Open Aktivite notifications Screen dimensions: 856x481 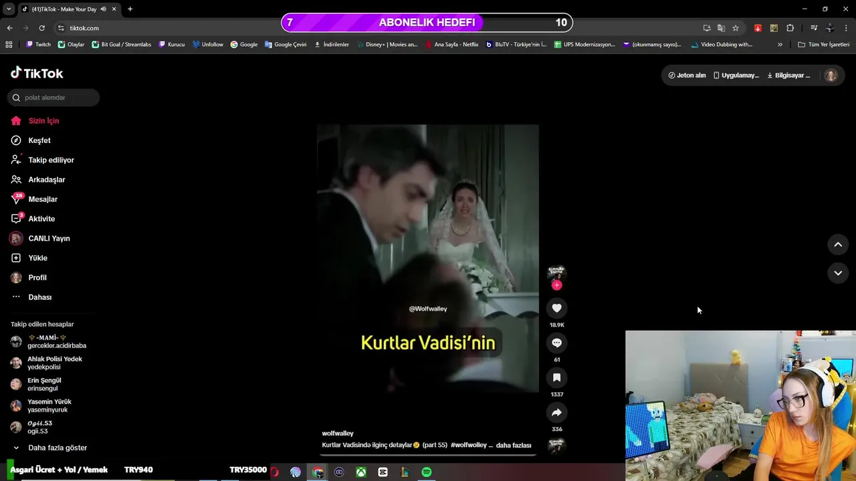pos(33,219)
